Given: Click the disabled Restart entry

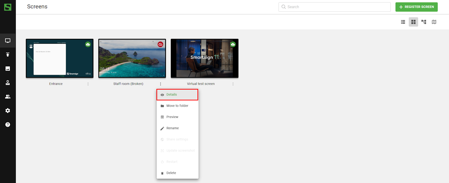Looking at the screenshot, I should [x=177, y=162].
